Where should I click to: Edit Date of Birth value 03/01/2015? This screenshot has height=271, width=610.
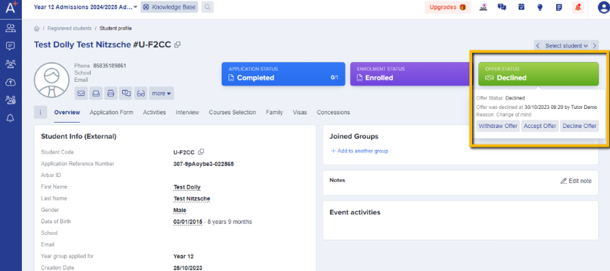[x=188, y=222]
